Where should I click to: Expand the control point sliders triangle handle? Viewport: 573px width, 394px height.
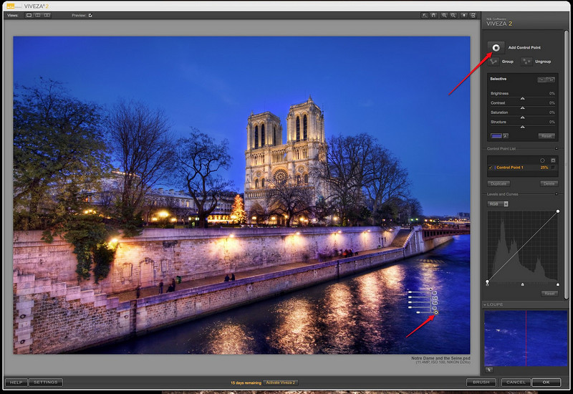pos(431,289)
